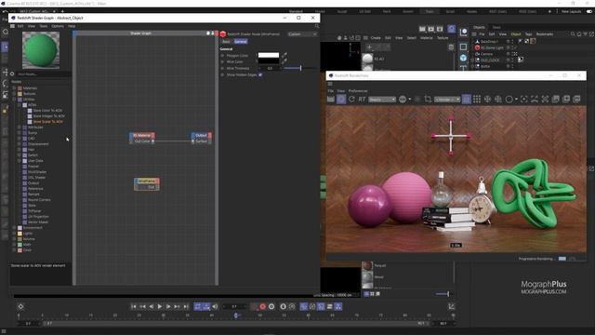Expand the Materials node category
Image resolution: width=595 pixels, height=335 pixels.
(x=15, y=88)
